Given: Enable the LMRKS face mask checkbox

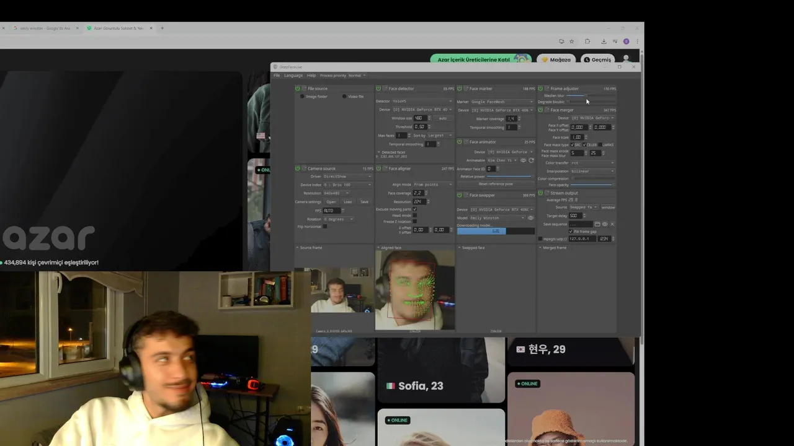Looking at the screenshot, I should coord(600,145).
